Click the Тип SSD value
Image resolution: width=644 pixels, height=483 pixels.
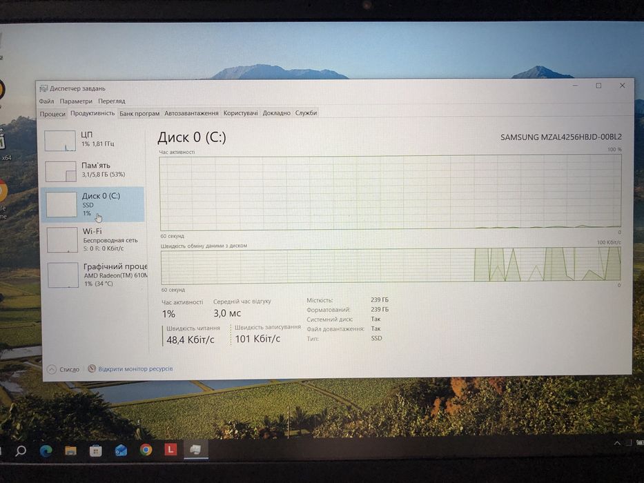(x=376, y=338)
